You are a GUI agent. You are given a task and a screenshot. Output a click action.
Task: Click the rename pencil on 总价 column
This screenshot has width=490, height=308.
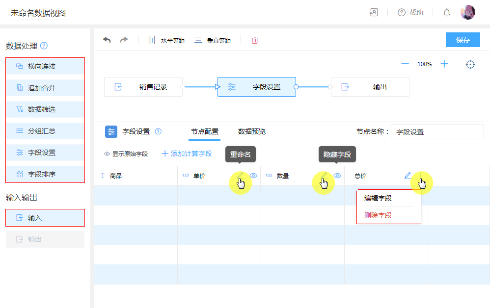pyautogui.click(x=408, y=176)
